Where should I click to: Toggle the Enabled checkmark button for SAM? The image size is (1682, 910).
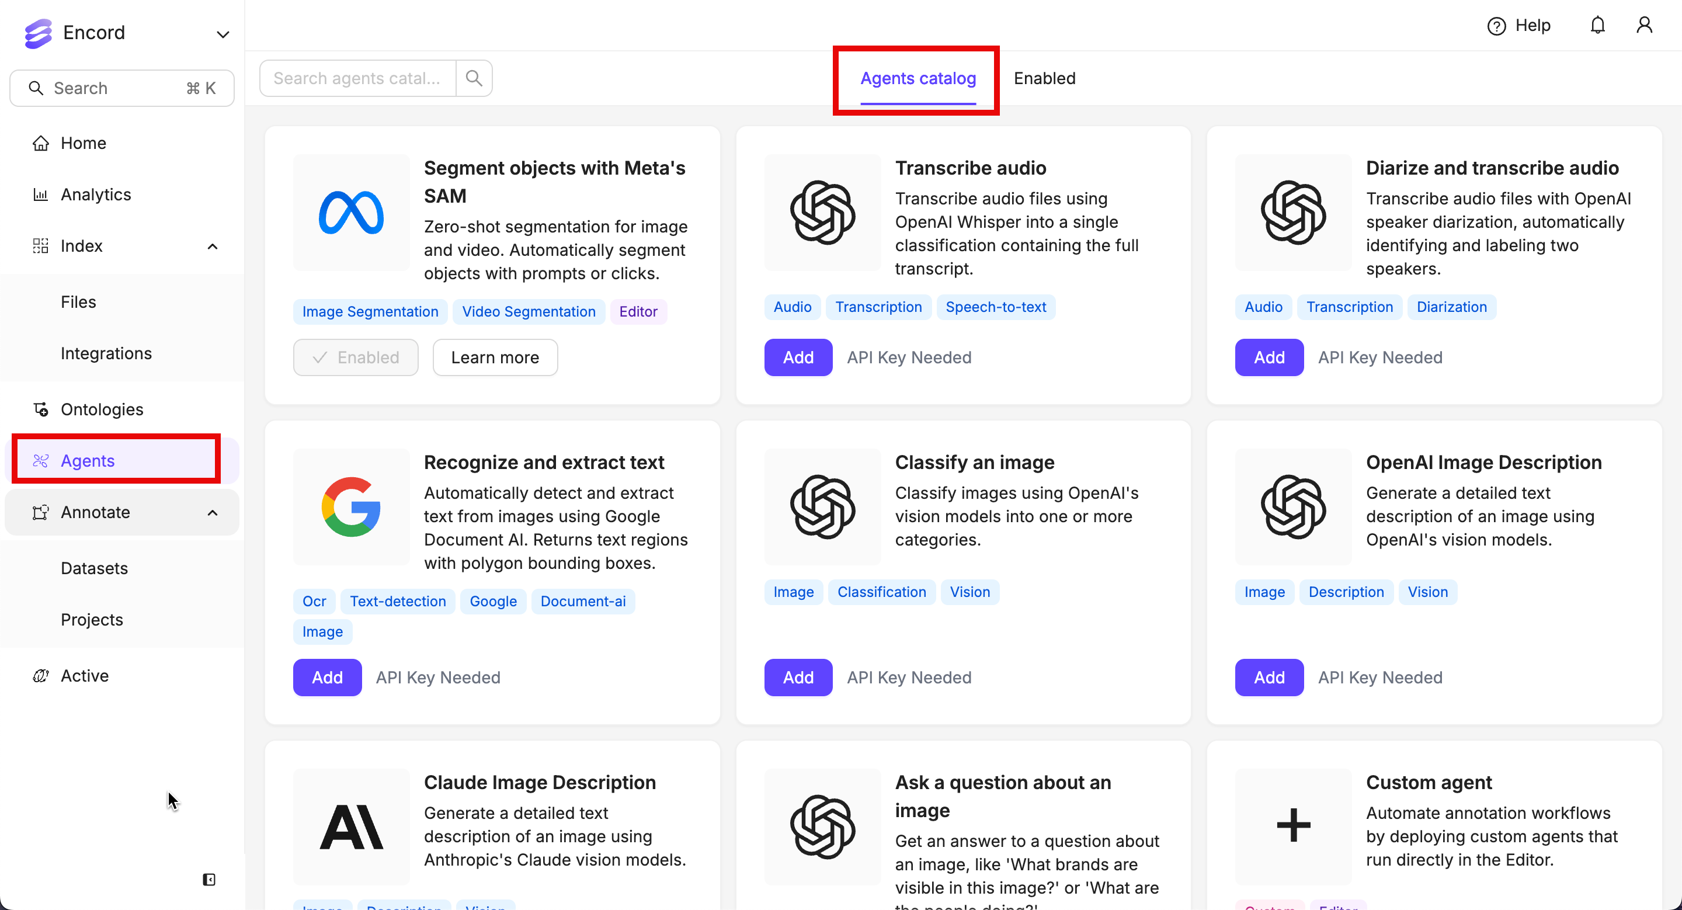coord(356,357)
